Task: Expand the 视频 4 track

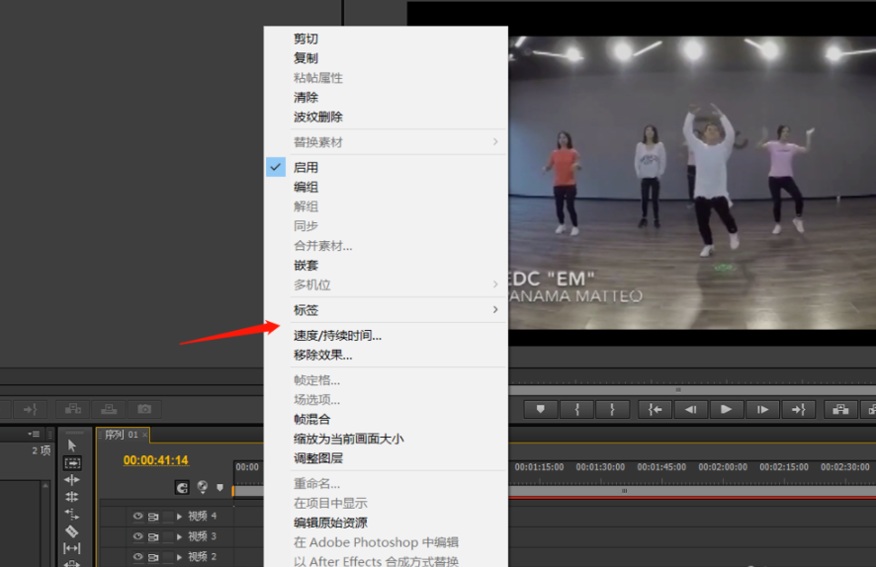Action: [x=179, y=516]
